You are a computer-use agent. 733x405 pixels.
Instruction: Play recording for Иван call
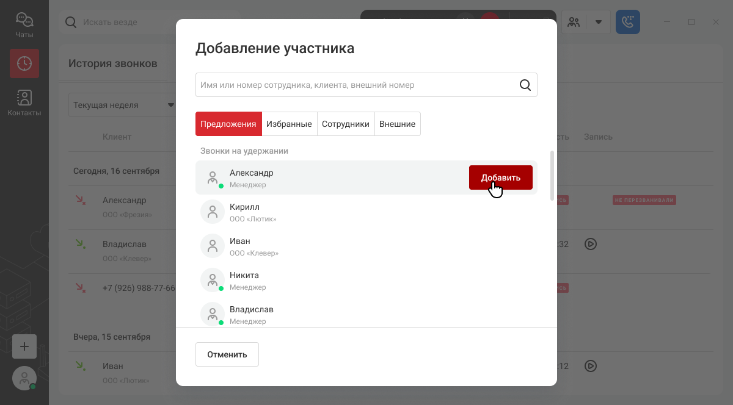pos(590,366)
